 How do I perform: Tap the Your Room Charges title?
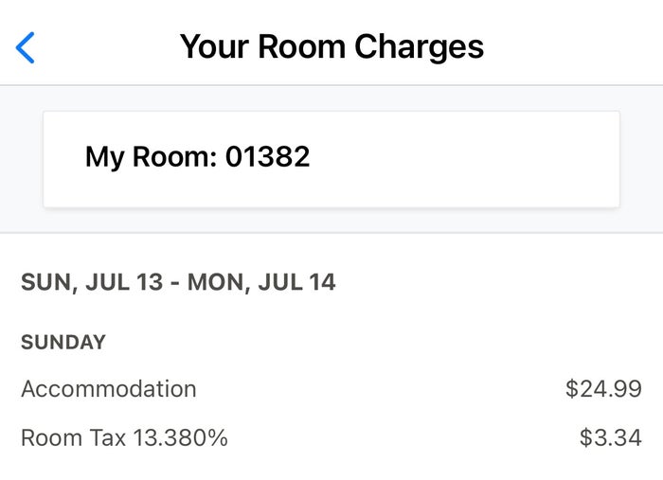(x=331, y=47)
